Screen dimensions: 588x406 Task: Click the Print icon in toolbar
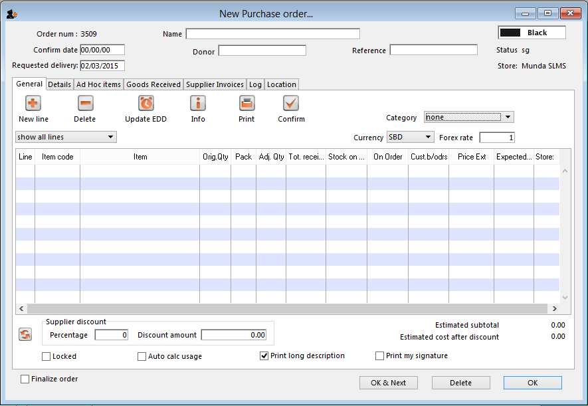(246, 104)
